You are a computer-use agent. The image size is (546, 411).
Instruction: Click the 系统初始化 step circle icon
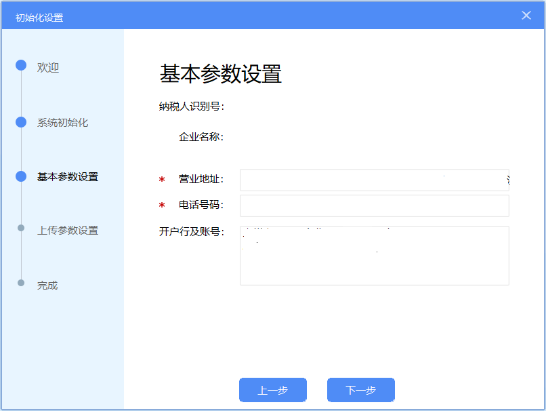tap(21, 122)
